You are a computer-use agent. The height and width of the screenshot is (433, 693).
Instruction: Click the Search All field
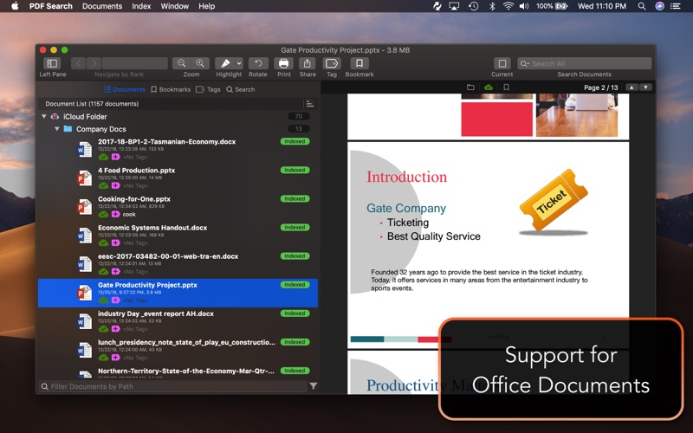[584, 63]
